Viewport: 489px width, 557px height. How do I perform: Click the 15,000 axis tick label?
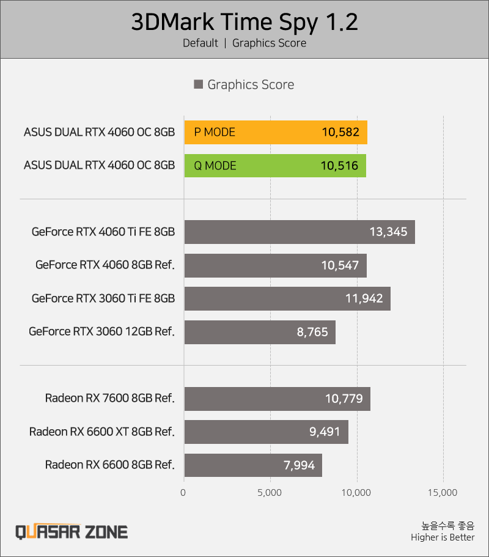[443, 493]
